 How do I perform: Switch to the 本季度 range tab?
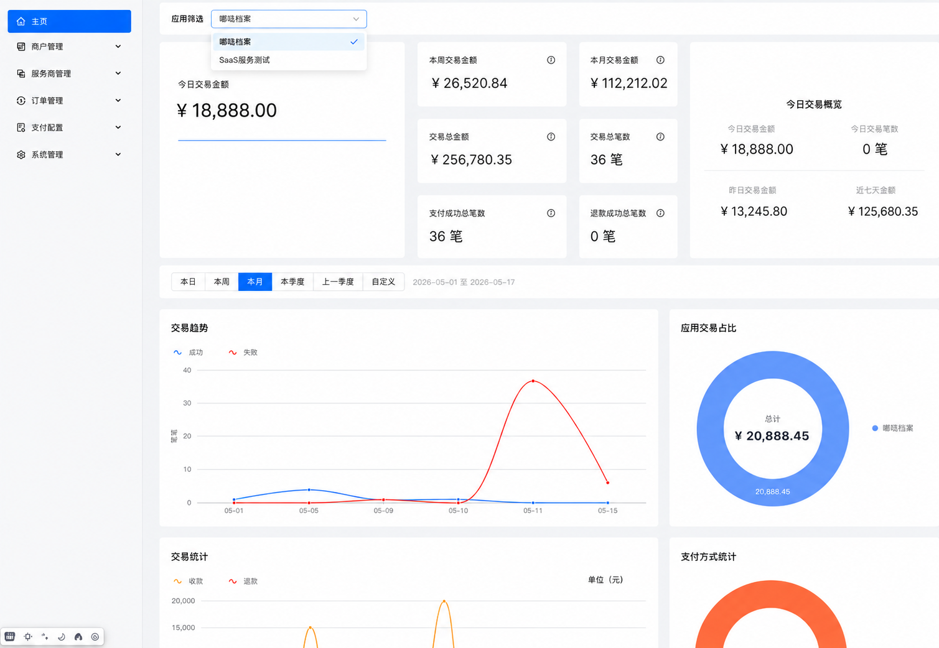coord(292,282)
